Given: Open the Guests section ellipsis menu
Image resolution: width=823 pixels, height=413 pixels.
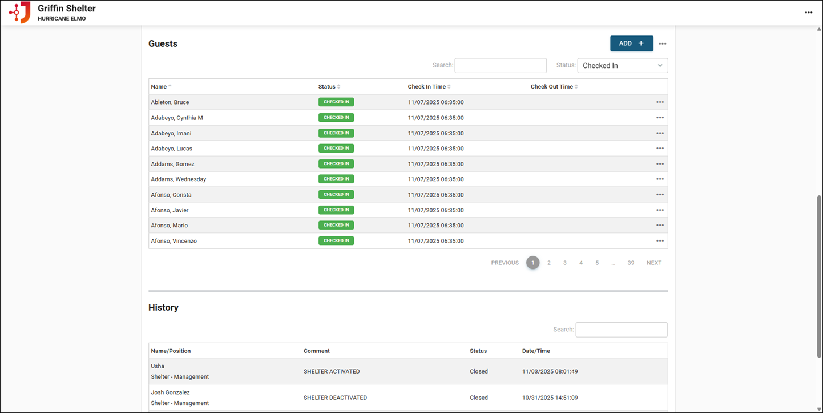Looking at the screenshot, I should [662, 44].
